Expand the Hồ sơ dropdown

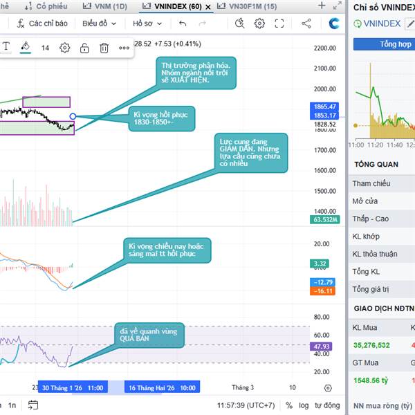pos(147,24)
